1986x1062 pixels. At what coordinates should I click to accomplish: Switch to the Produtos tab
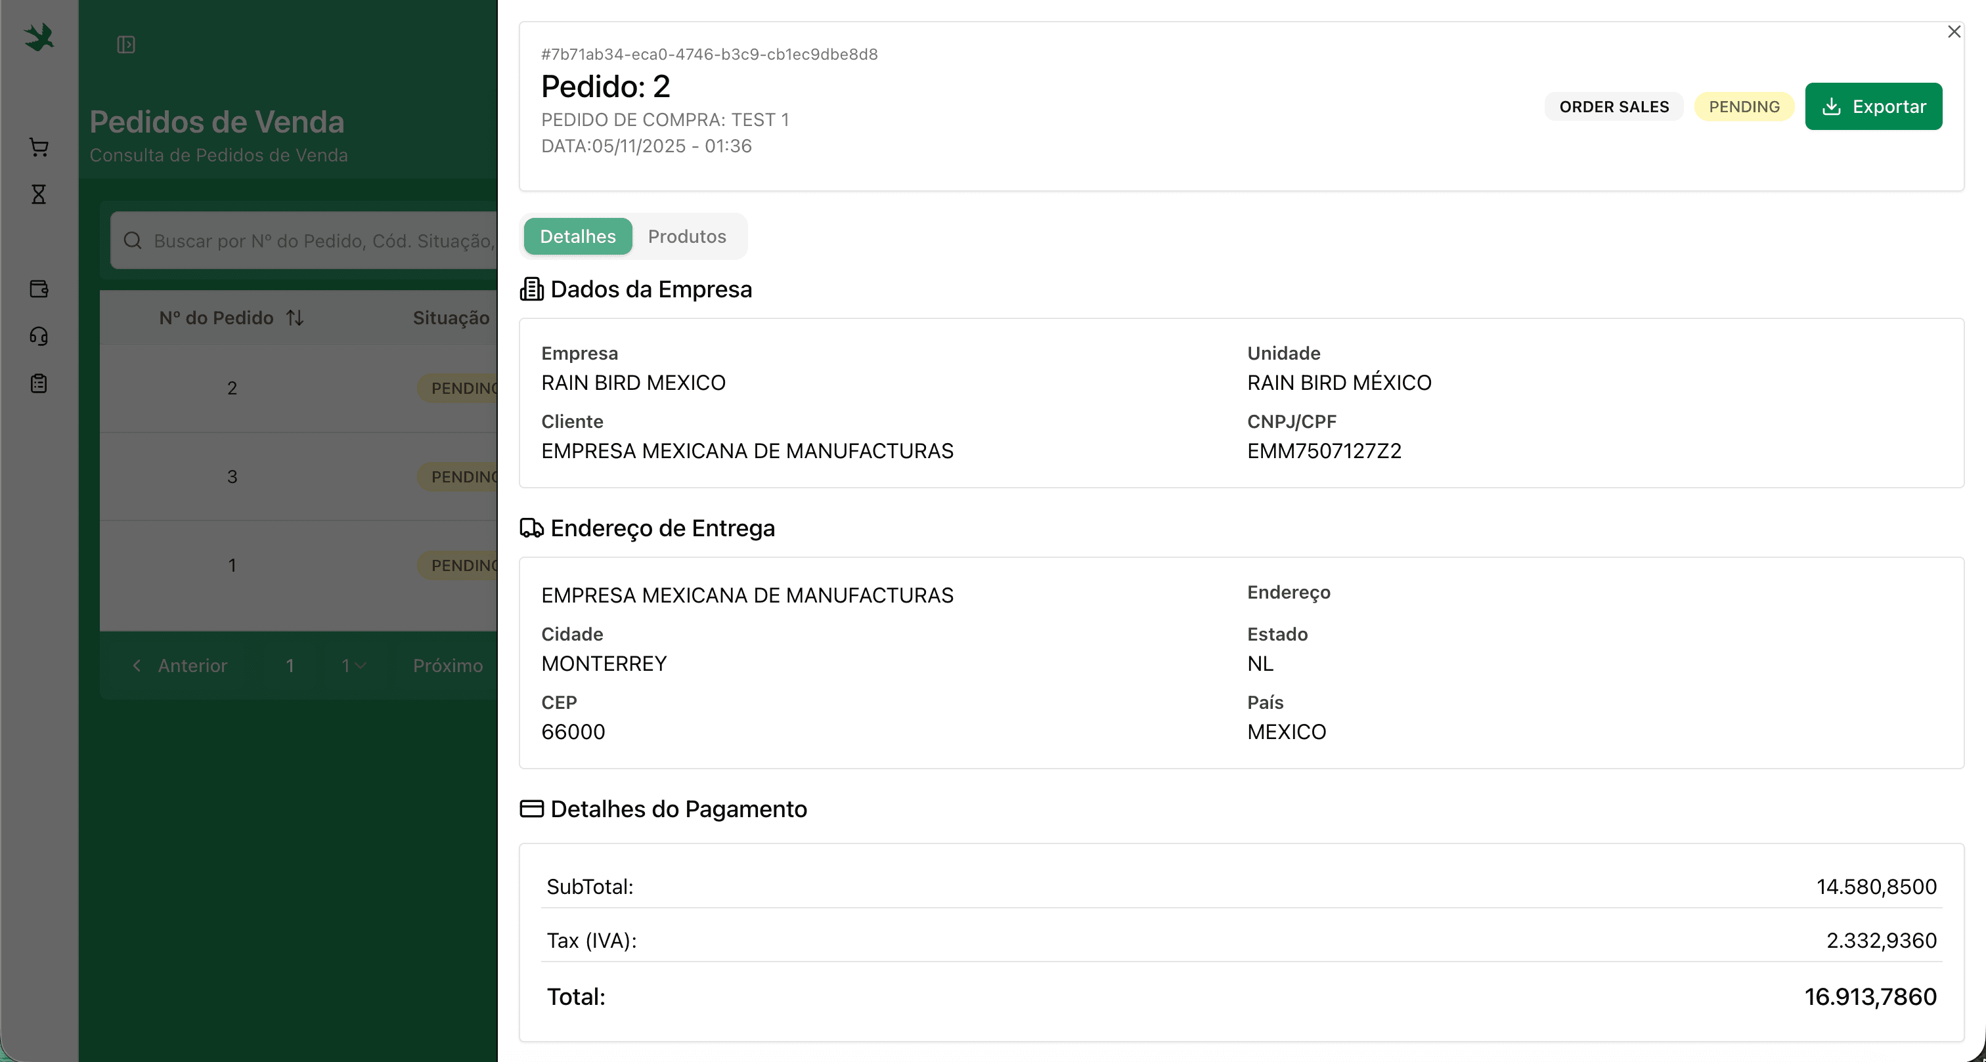tap(686, 236)
